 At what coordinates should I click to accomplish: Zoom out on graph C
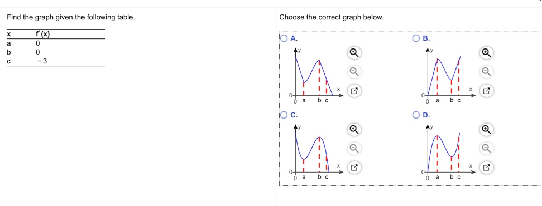tap(353, 148)
